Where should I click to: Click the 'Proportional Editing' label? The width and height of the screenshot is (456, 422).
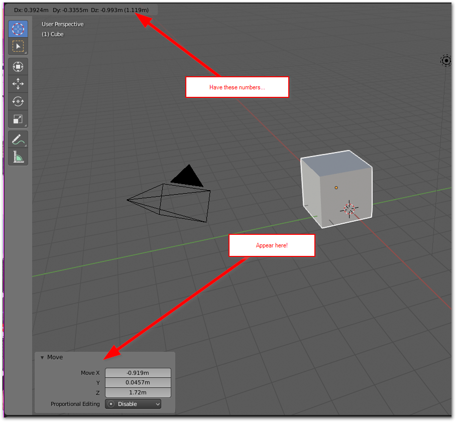[x=75, y=404]
